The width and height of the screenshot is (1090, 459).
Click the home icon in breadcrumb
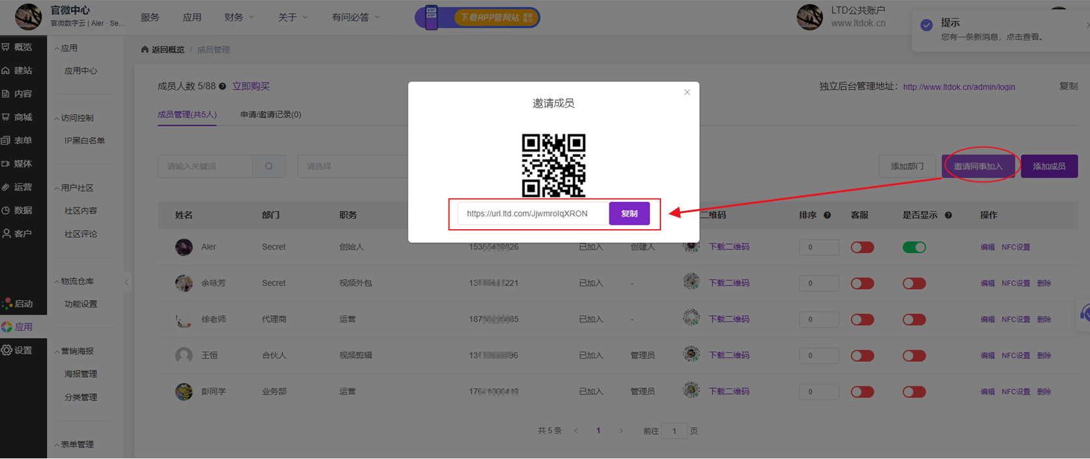[145, 49]
